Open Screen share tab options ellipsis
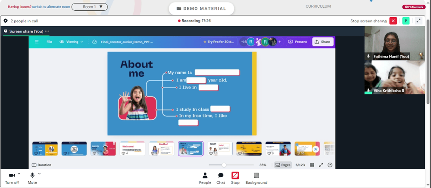Screen dimensions: 431x188 47,31
